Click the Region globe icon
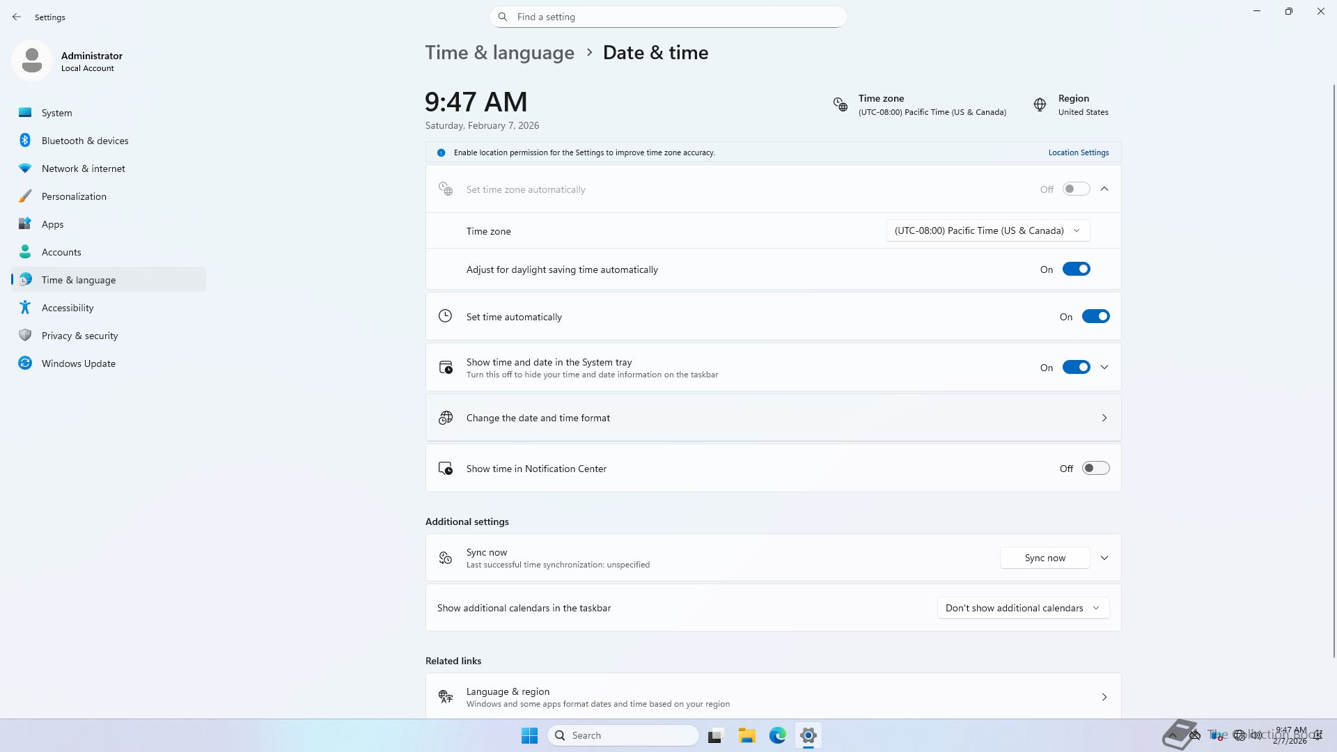This screenshot has width=1337, height=752. [1040, 104]
